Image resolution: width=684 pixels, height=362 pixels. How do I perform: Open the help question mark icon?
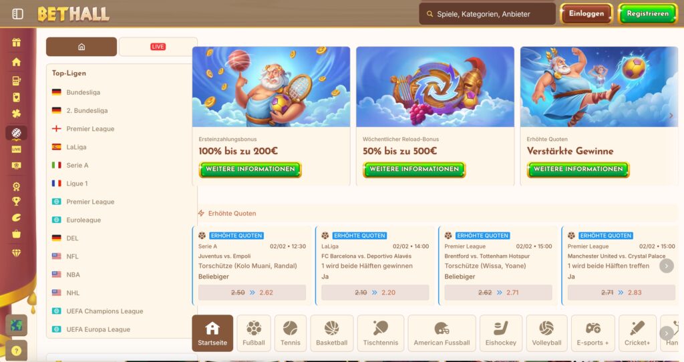(x=16, y=351)
